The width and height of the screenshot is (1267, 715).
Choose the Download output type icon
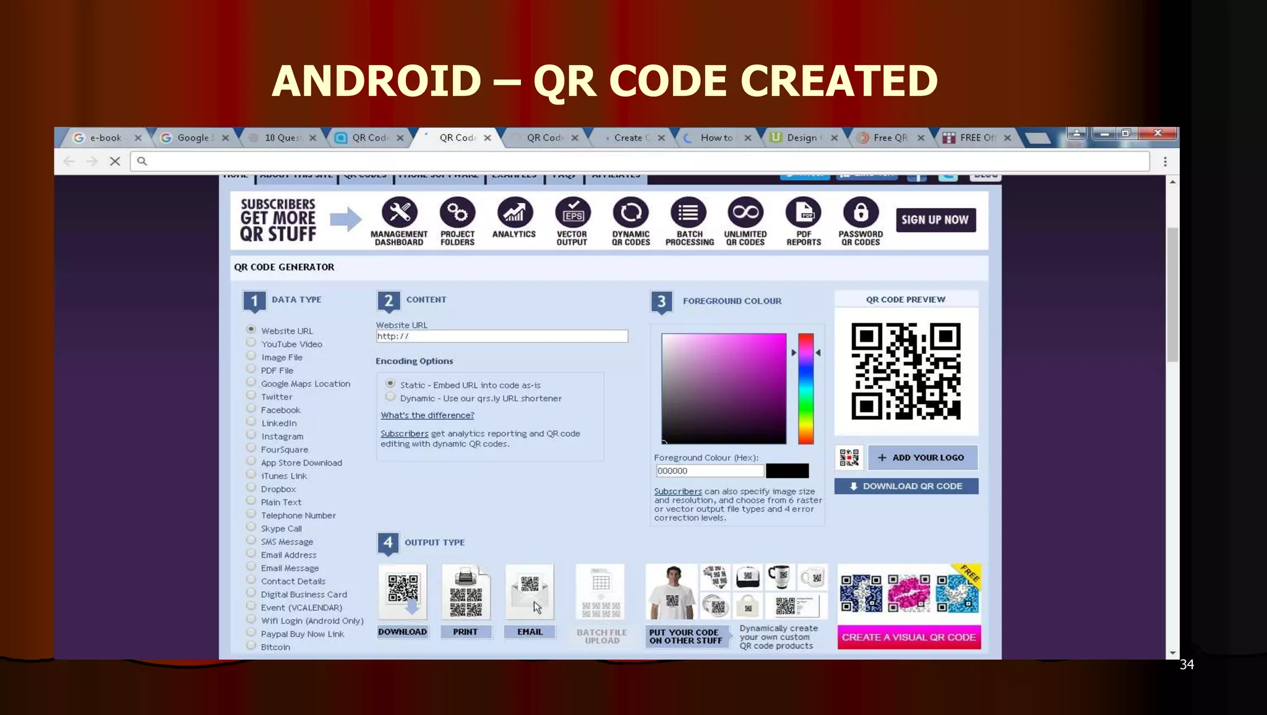[x=403, y=592]
